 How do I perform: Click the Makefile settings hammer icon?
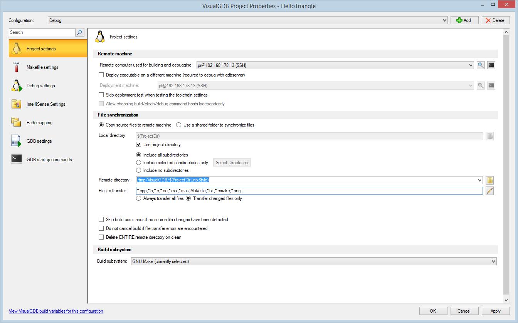pos(16,67)
